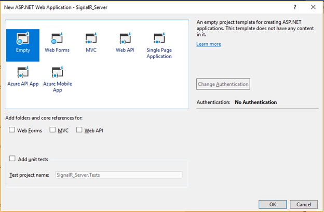
Task: Click the Add folders and core references label
Action: tap(44, 118)
